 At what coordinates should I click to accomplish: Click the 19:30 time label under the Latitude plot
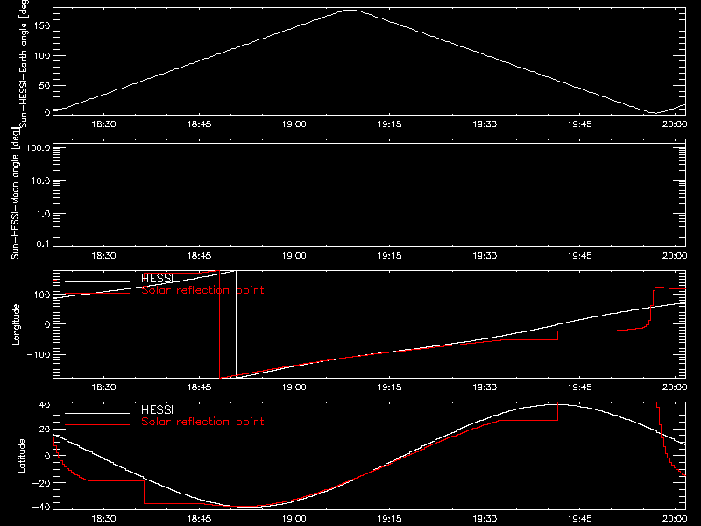pyautogui.click(x=485, y=519)
